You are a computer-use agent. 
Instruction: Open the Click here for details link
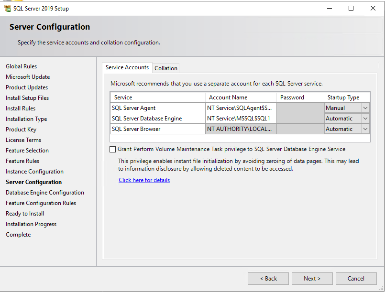pyautogui.click(x=144, y=180)
